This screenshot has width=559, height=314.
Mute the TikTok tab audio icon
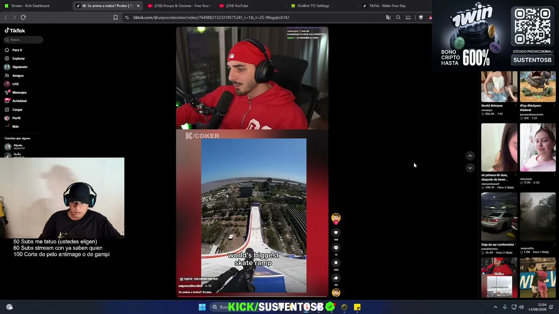(x=84, y=6)
